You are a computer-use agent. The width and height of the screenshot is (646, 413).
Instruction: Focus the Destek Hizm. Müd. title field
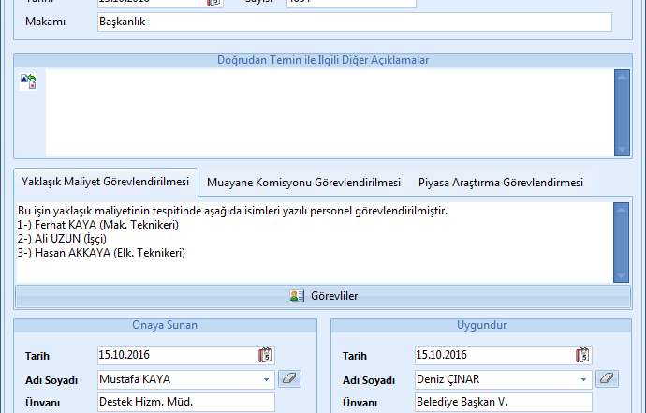(x=185, y=402)
